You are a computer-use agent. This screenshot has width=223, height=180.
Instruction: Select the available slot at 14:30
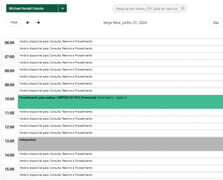click(120, 162)
